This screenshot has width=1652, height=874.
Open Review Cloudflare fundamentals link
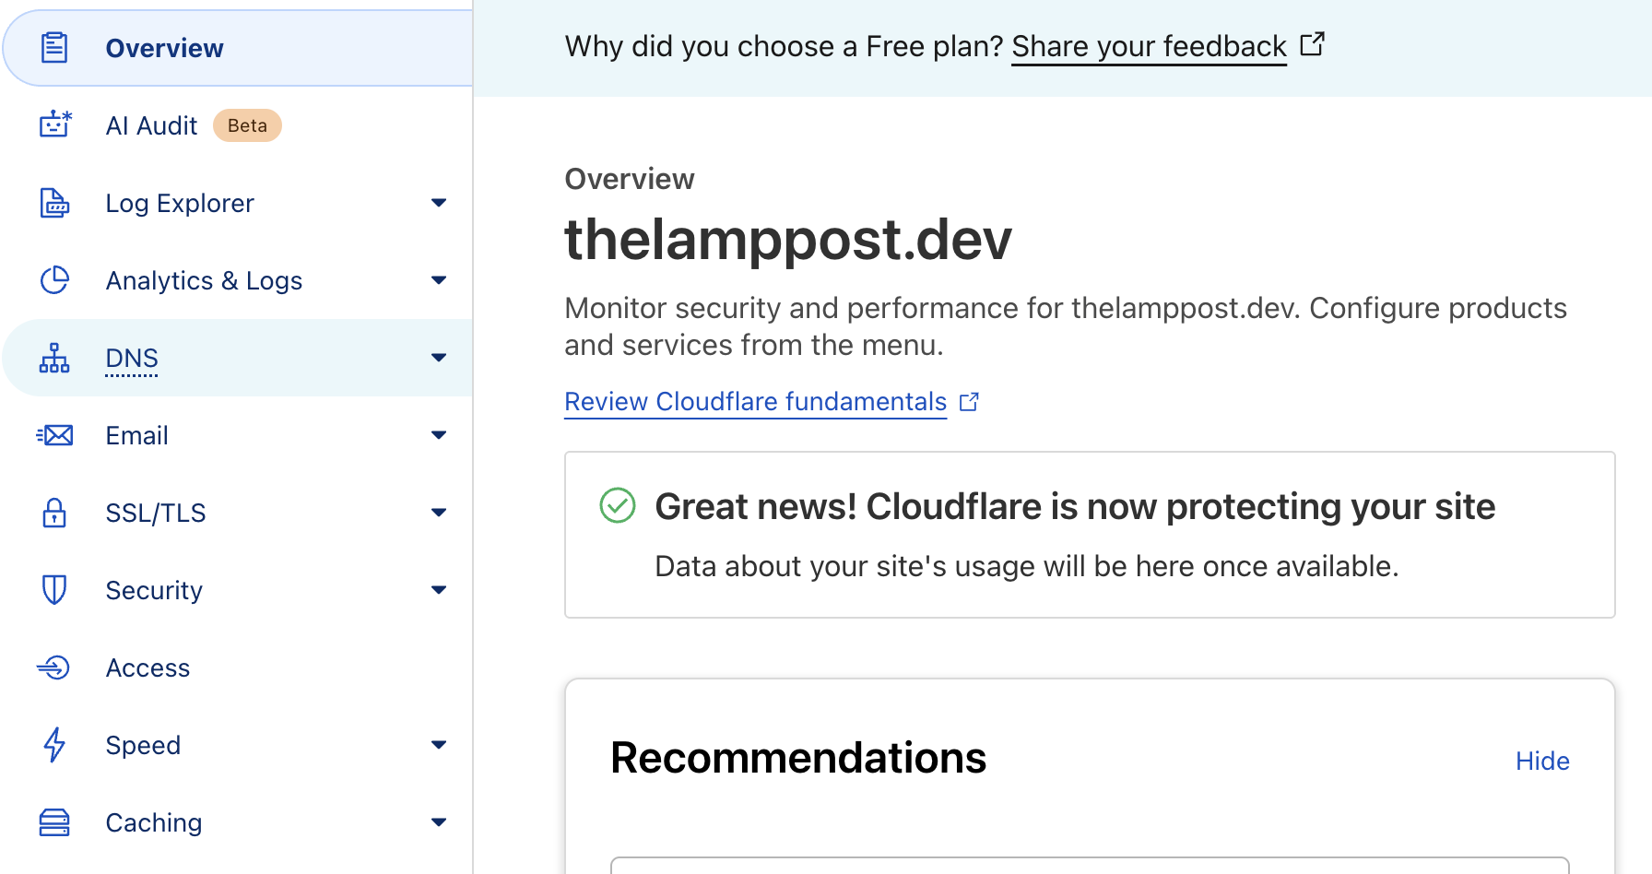[755, 402]
